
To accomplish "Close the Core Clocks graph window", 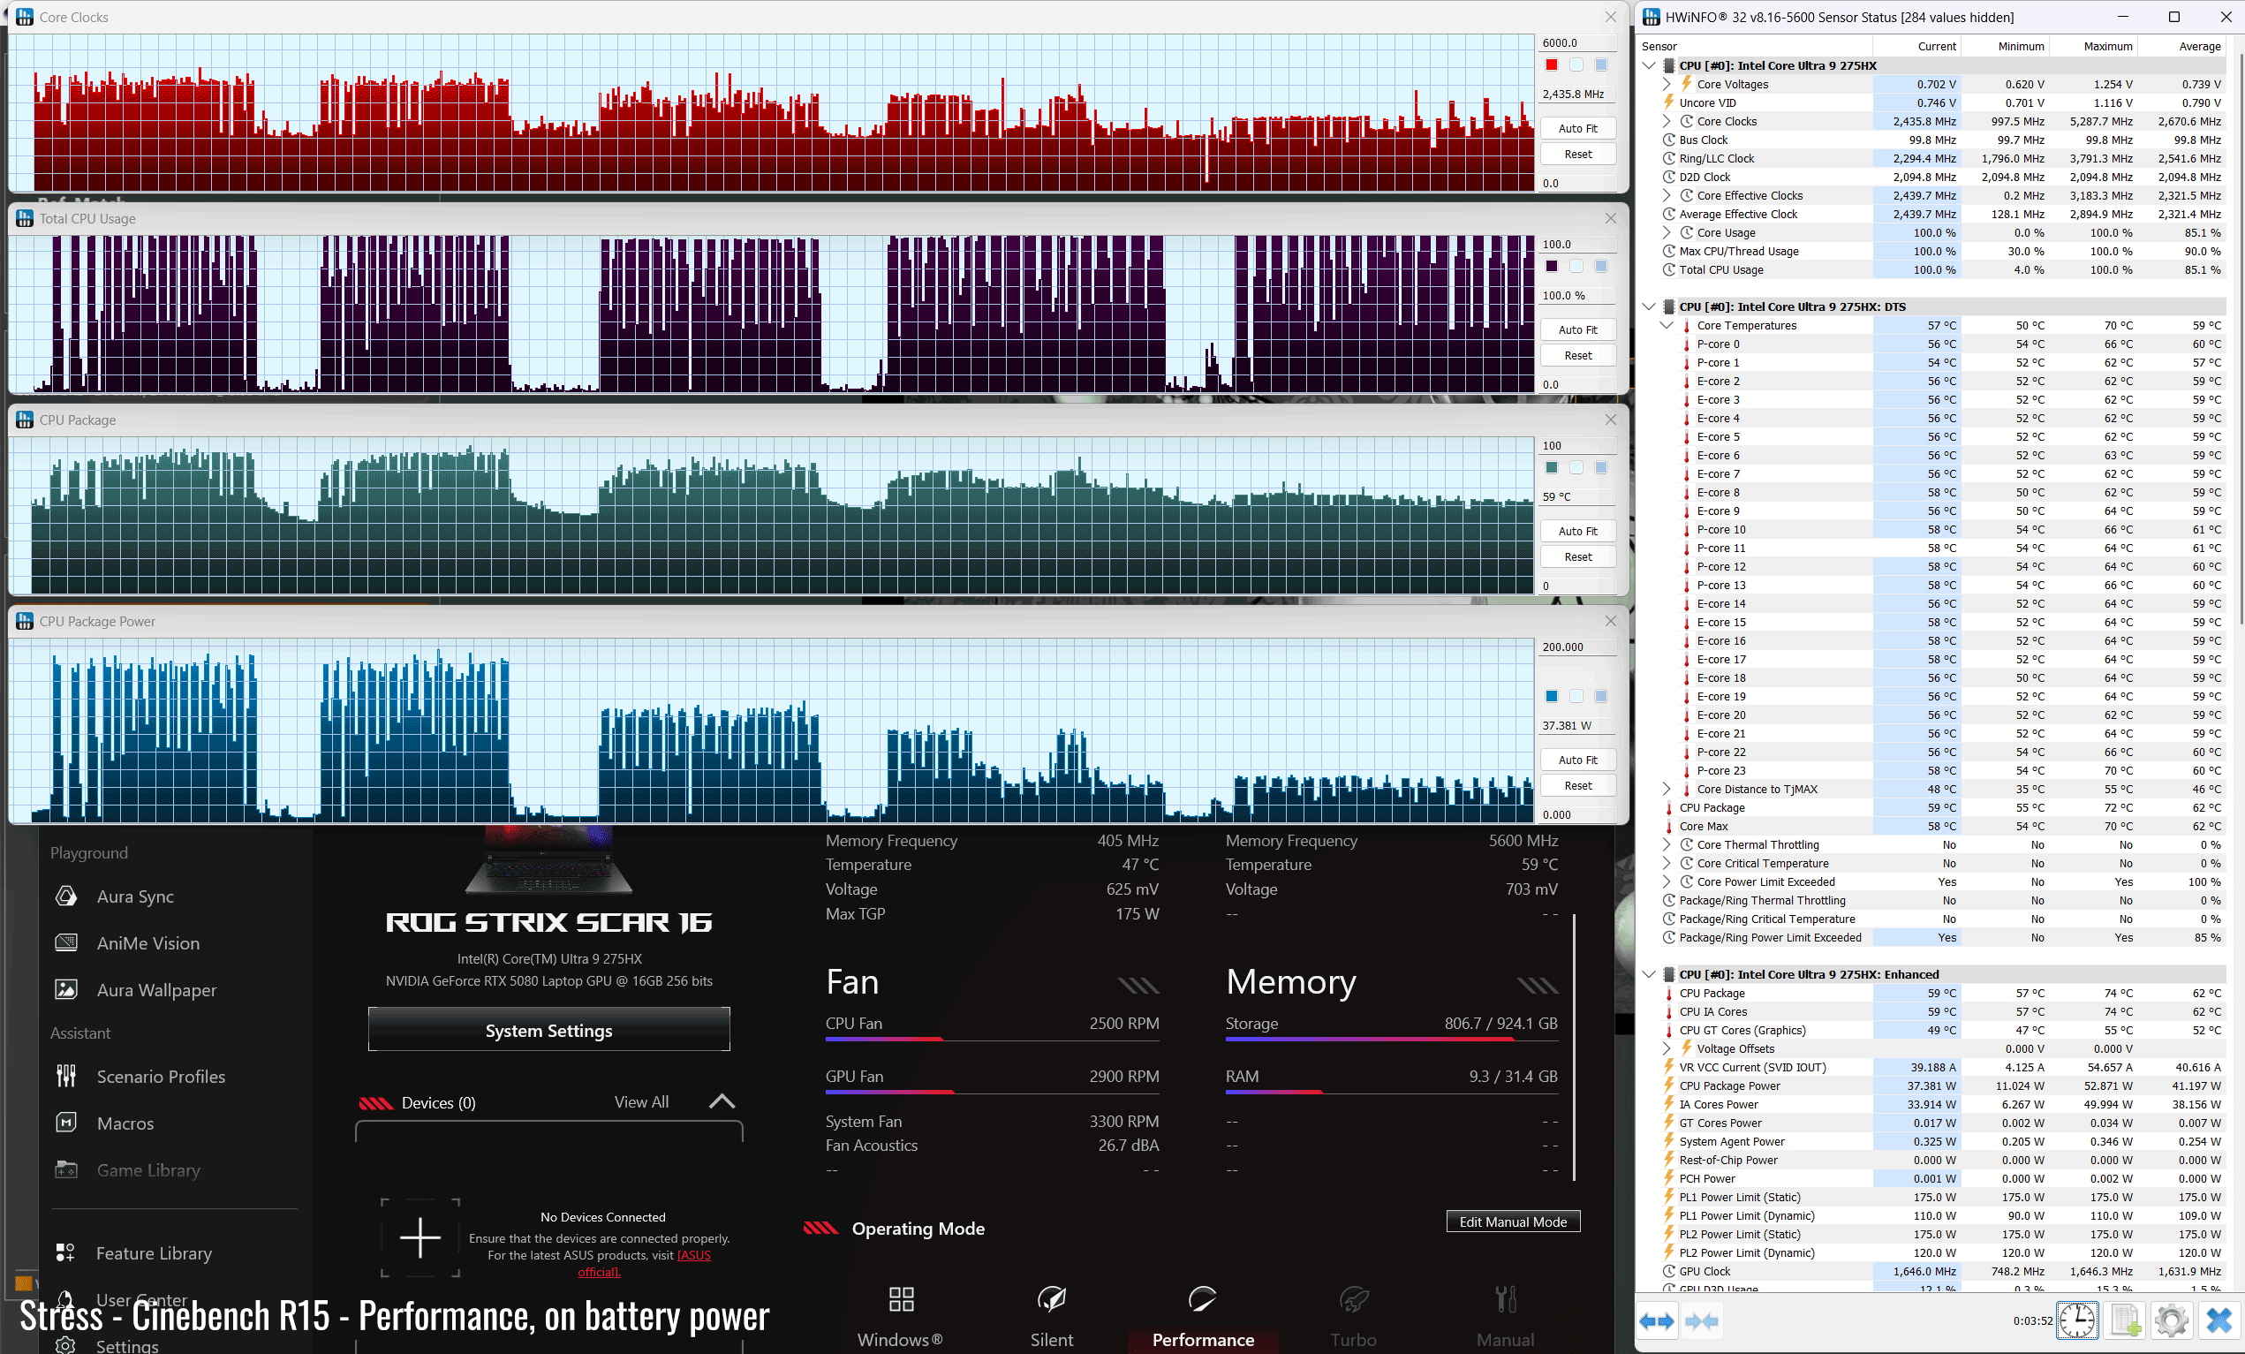I will pos(1611,18).
